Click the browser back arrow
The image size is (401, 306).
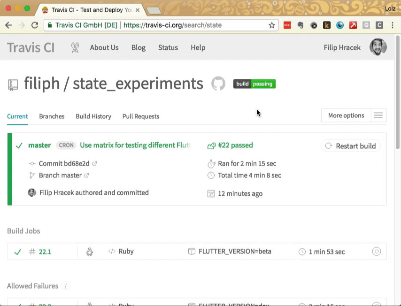[8, 25]
